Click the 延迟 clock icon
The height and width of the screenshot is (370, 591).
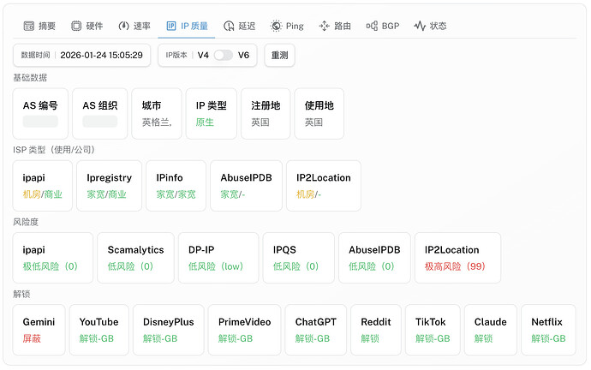229,26
